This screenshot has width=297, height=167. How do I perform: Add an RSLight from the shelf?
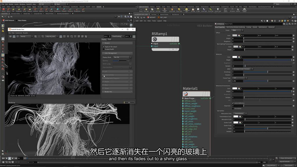click(51, 9)
